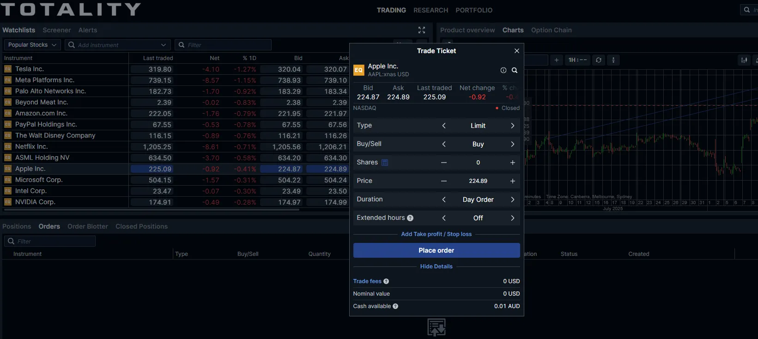This screenshot has width=758, height=339.
Task: Decrease Price with minus button
Action: pos(443,181)
